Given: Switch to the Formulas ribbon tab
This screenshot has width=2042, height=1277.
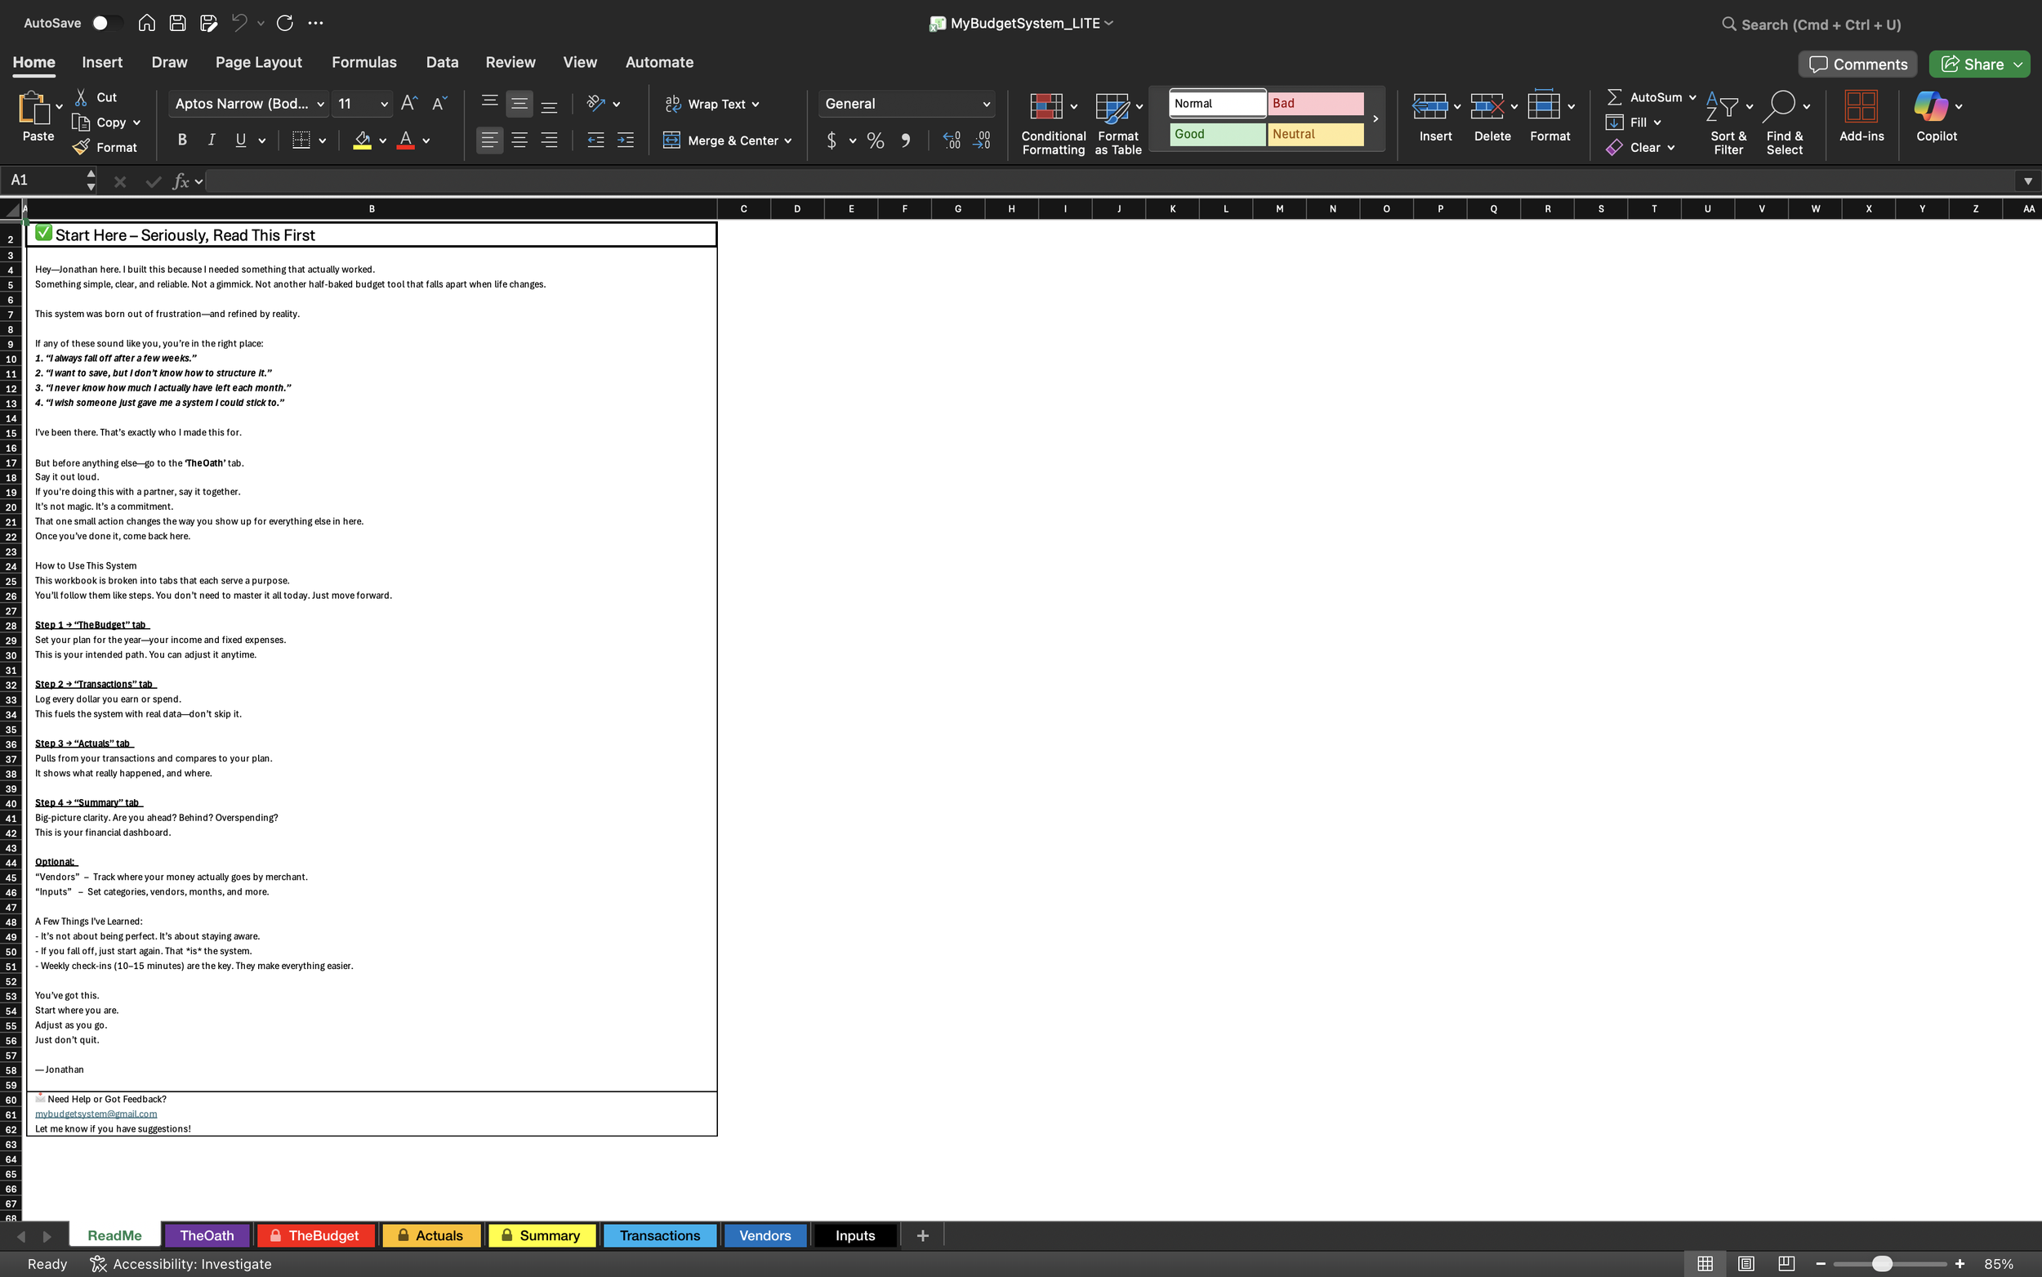Looking at the screenshot, I should click(363, 61).
